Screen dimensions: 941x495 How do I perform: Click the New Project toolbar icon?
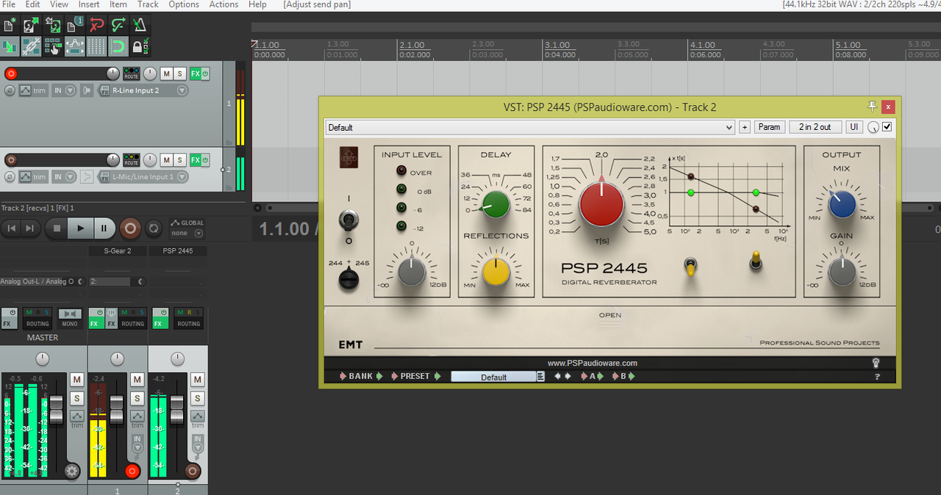coord(10,26)
